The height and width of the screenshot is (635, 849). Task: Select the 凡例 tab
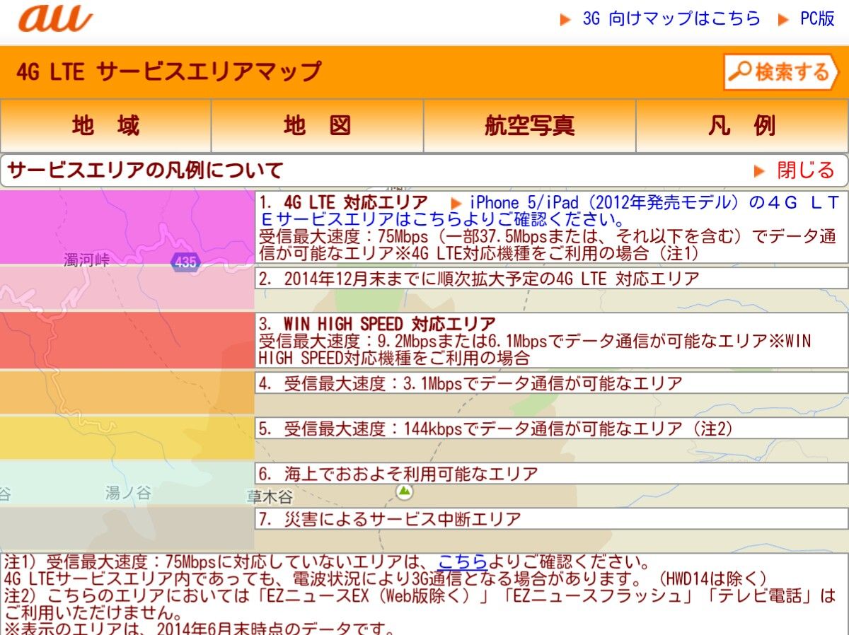[x=742, y=126]
